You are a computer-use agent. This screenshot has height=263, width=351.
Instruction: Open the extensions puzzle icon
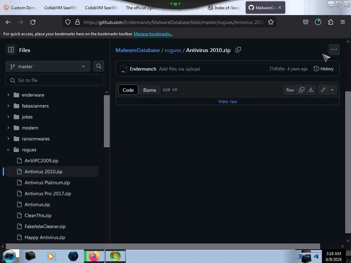330,22
